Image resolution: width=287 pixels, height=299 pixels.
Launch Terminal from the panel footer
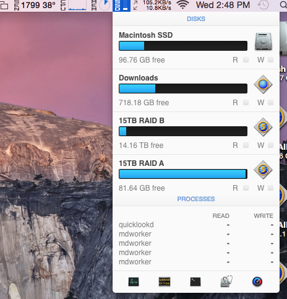(195, 282)
